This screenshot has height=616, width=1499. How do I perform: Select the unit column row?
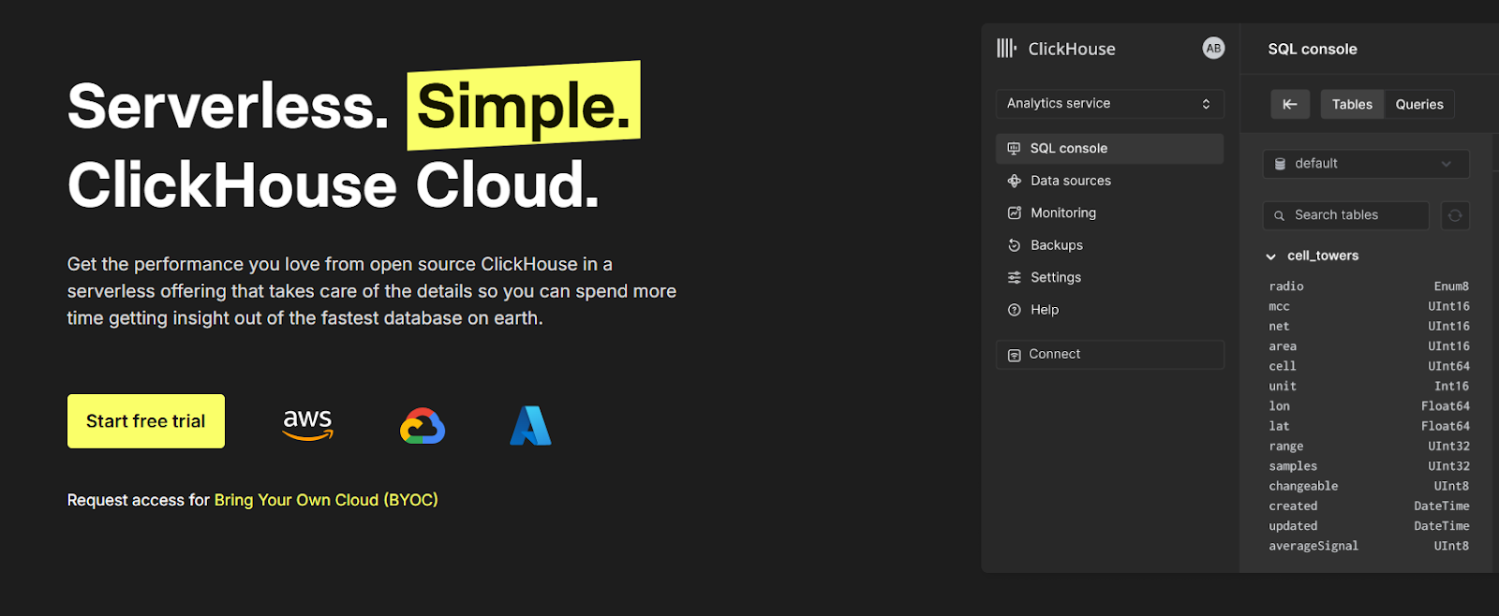(1369, 387)
